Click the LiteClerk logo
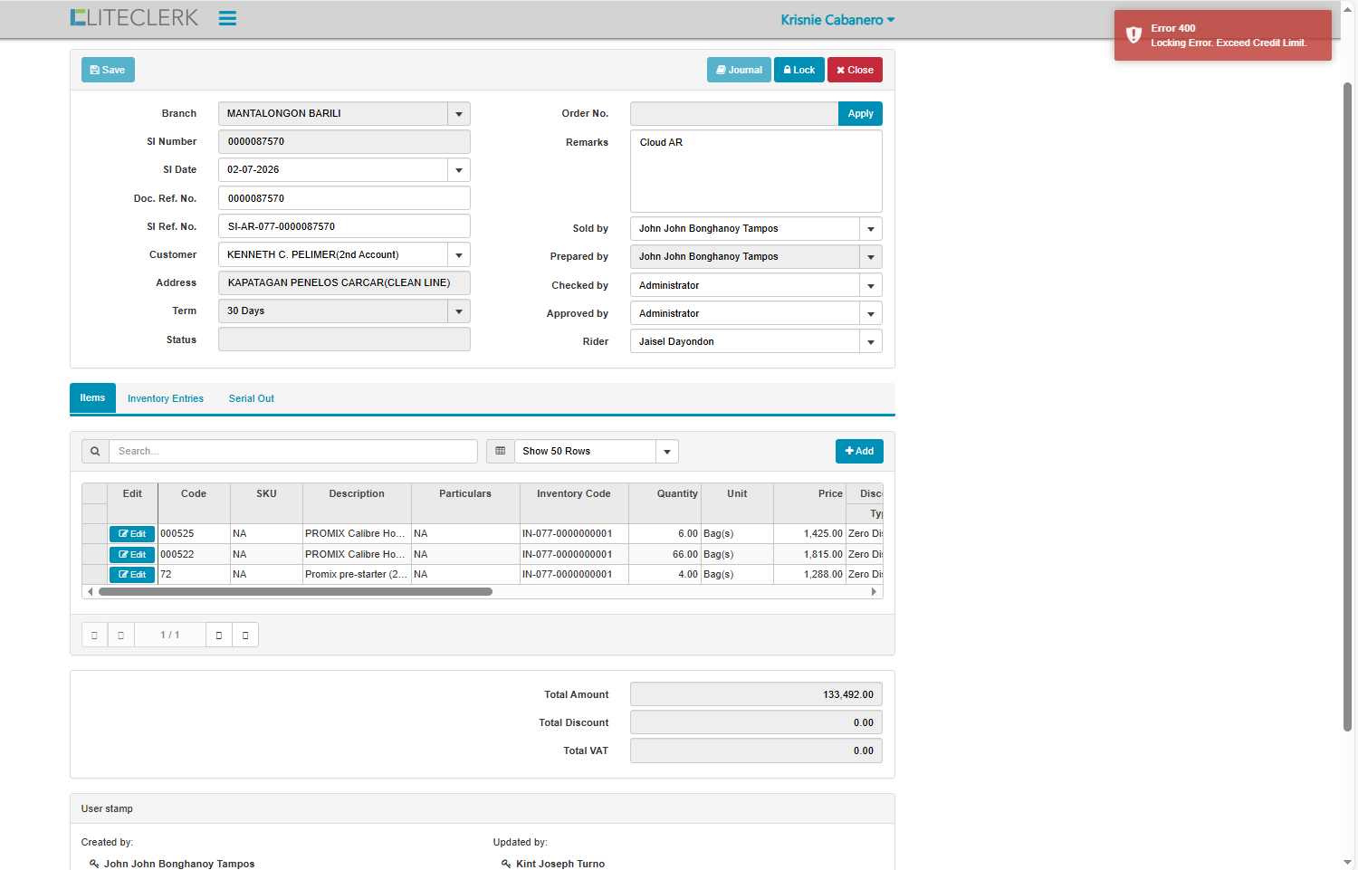 [x=134, y=18]
